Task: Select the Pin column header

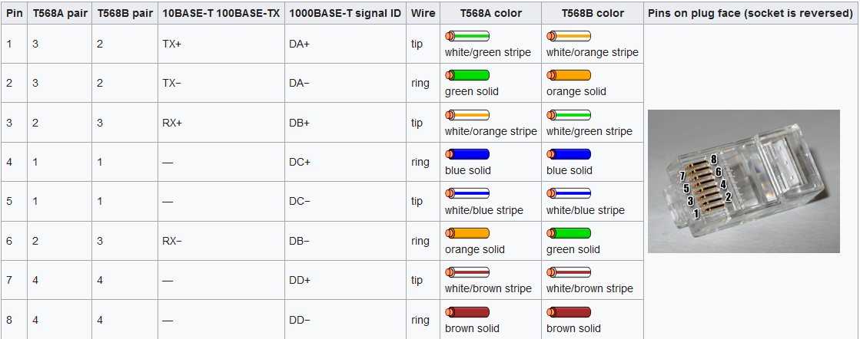Action: (15, 13)
